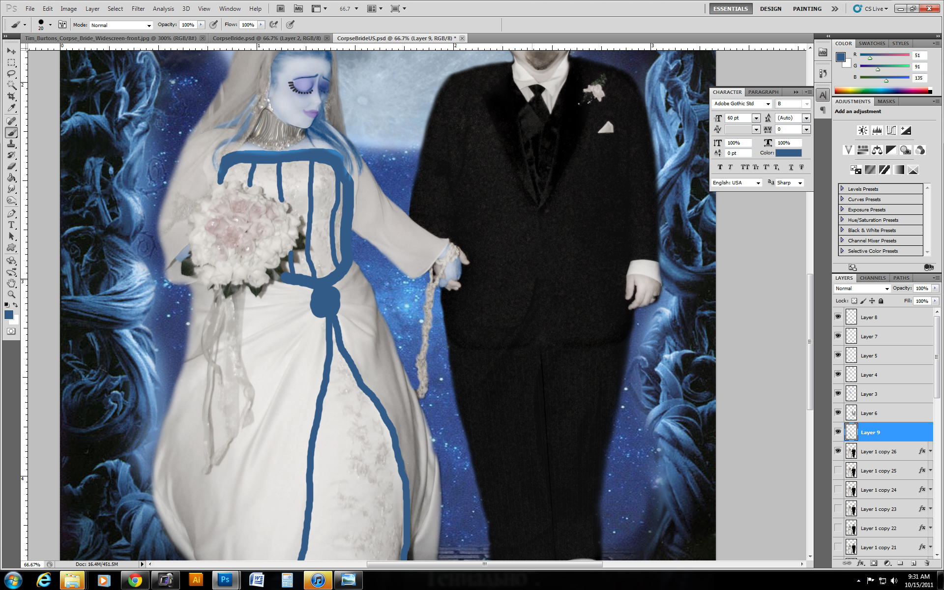Viewport: 944px width, 590px height.
Task: Apply Underline style in Character panel
Action: pos(791,167)
